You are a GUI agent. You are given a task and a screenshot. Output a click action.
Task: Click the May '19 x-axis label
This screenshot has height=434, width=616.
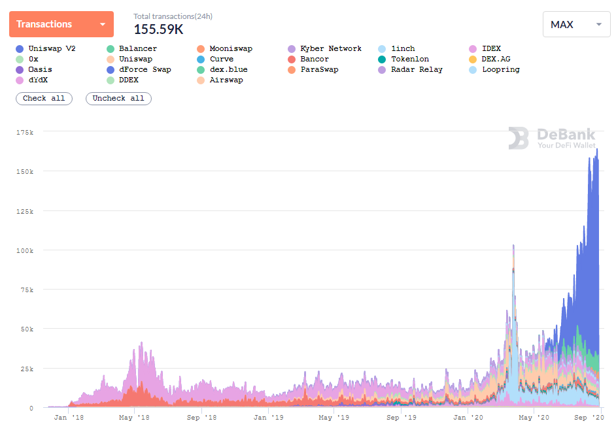(334, 418)
